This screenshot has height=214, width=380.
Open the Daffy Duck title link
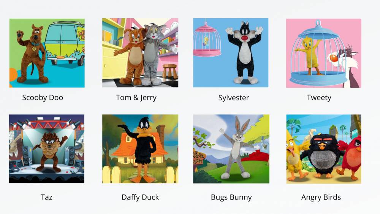[140, 197]
